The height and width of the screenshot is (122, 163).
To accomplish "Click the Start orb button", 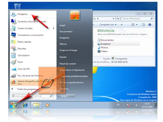I will point(13,105).
